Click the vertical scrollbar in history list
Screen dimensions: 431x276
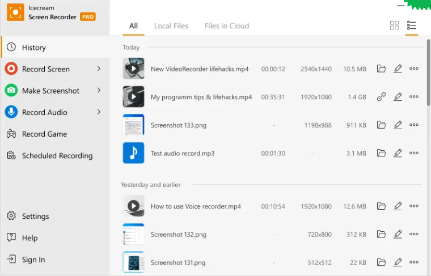(x=428, y=74)
